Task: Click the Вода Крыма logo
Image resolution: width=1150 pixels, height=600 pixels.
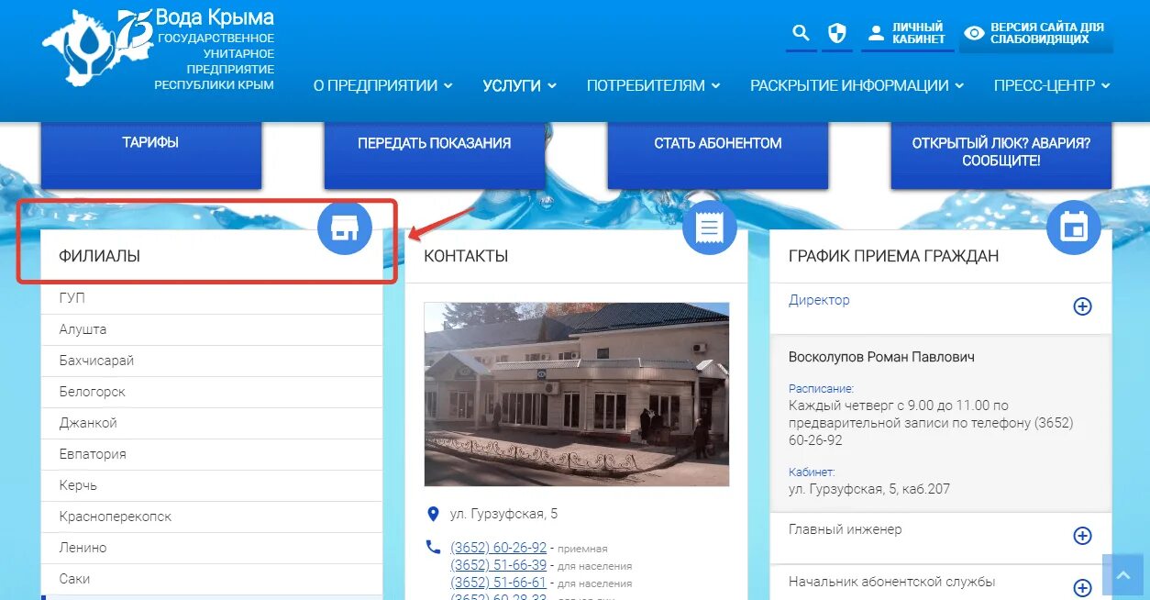Action: point(158,50)
